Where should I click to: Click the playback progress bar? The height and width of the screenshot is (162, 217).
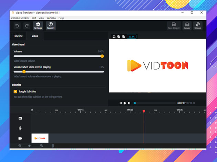155,103
